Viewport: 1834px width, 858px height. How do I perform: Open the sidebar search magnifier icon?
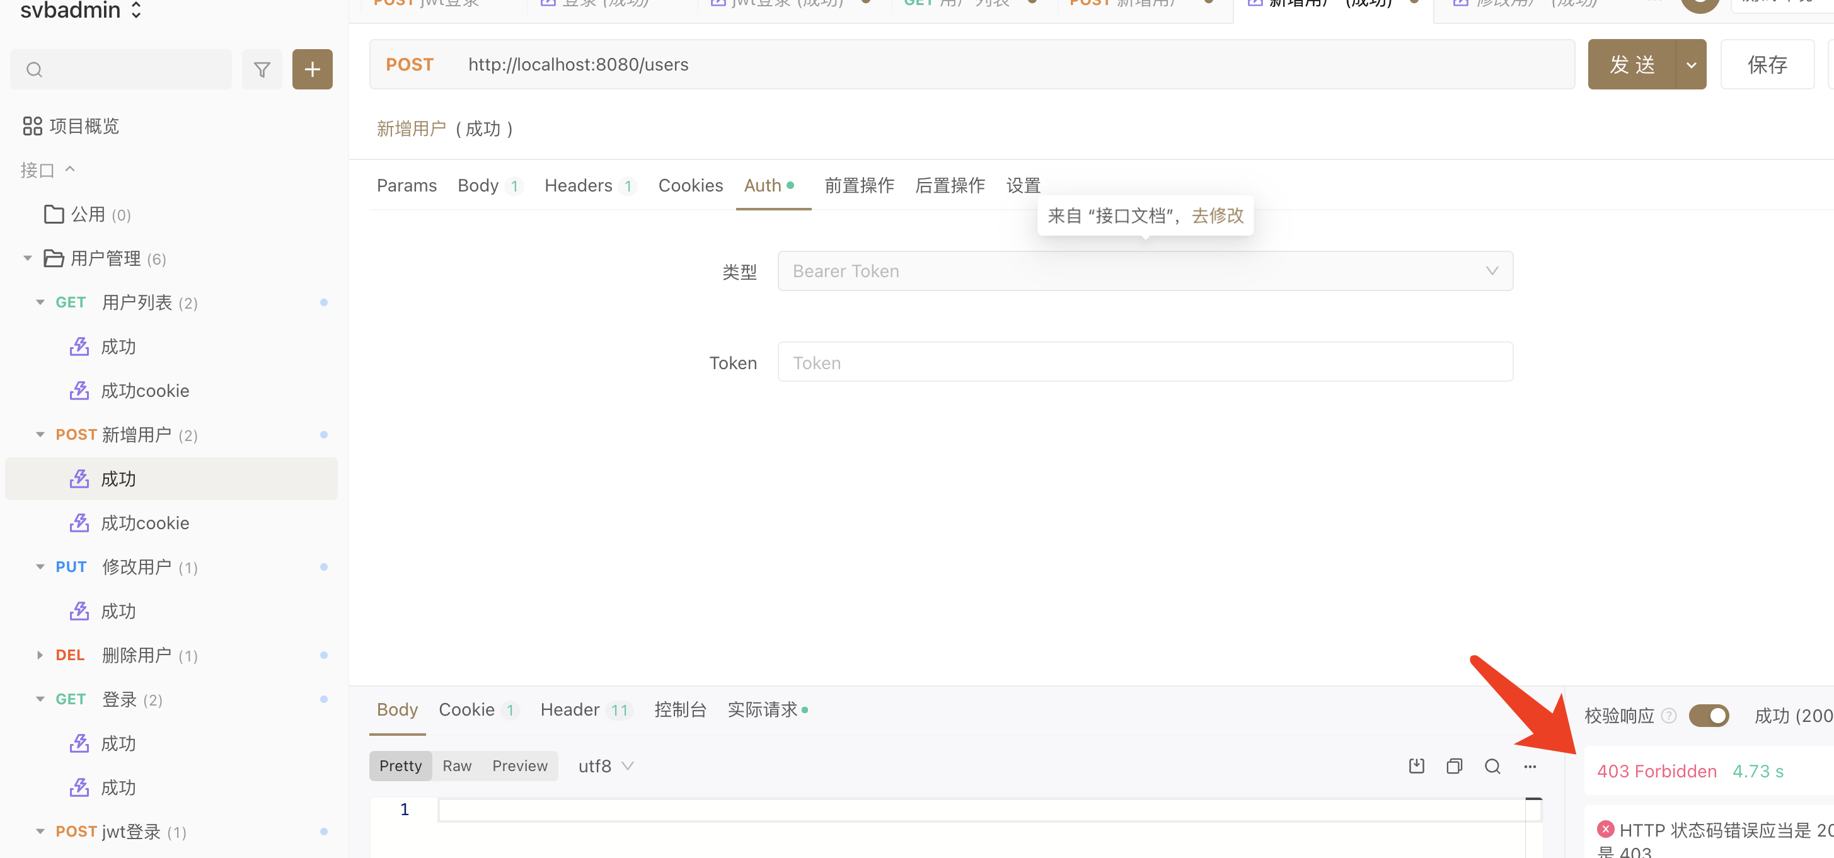tap(33, 69)
